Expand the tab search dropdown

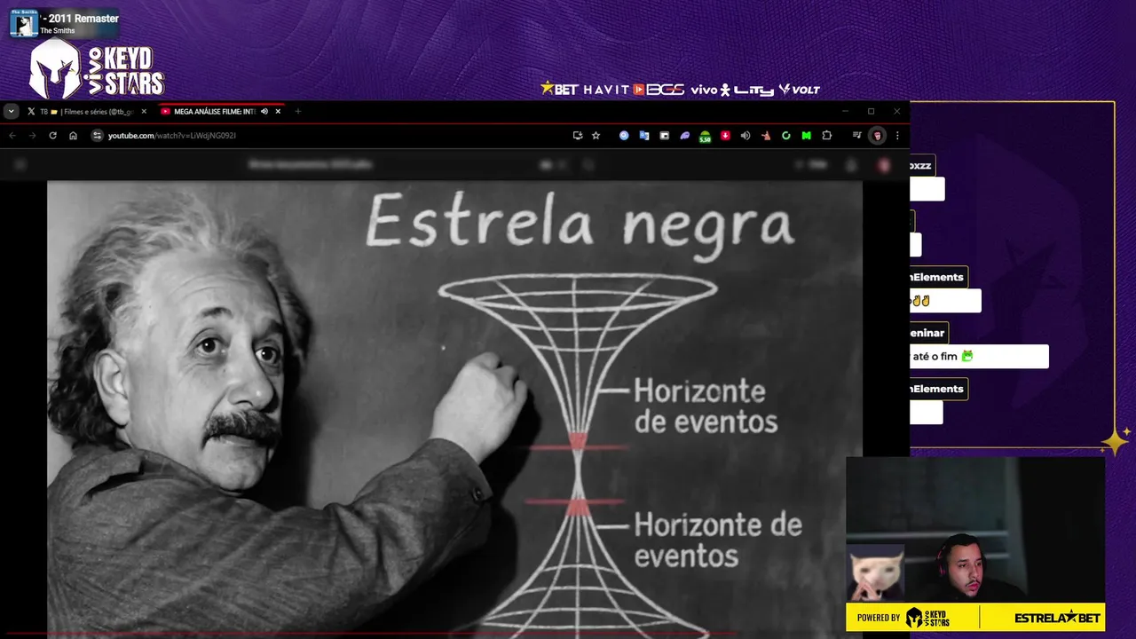pos(11,111)
